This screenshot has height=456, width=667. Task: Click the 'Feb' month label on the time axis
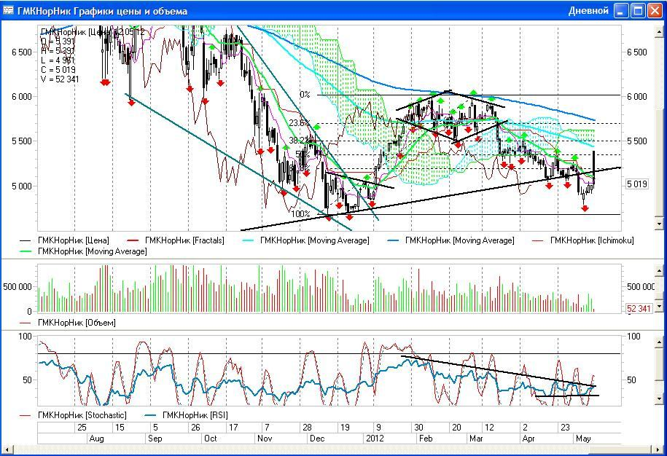426,439
